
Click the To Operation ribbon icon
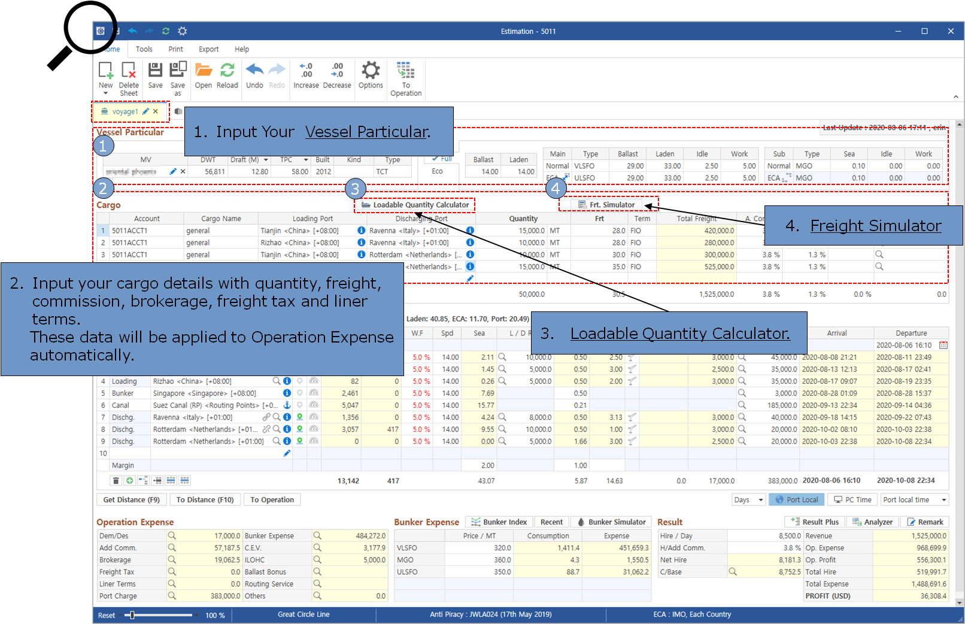pyautogui.click(x=406, y=71)
